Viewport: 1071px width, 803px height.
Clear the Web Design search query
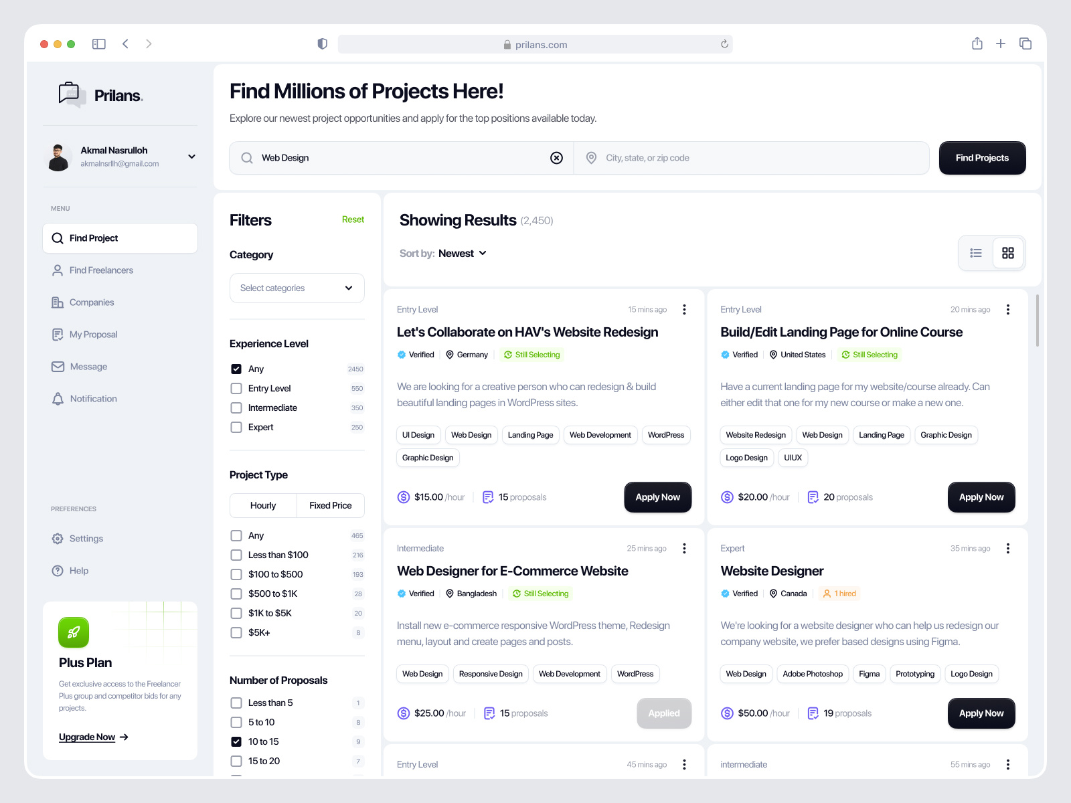[x=556, y=158]
